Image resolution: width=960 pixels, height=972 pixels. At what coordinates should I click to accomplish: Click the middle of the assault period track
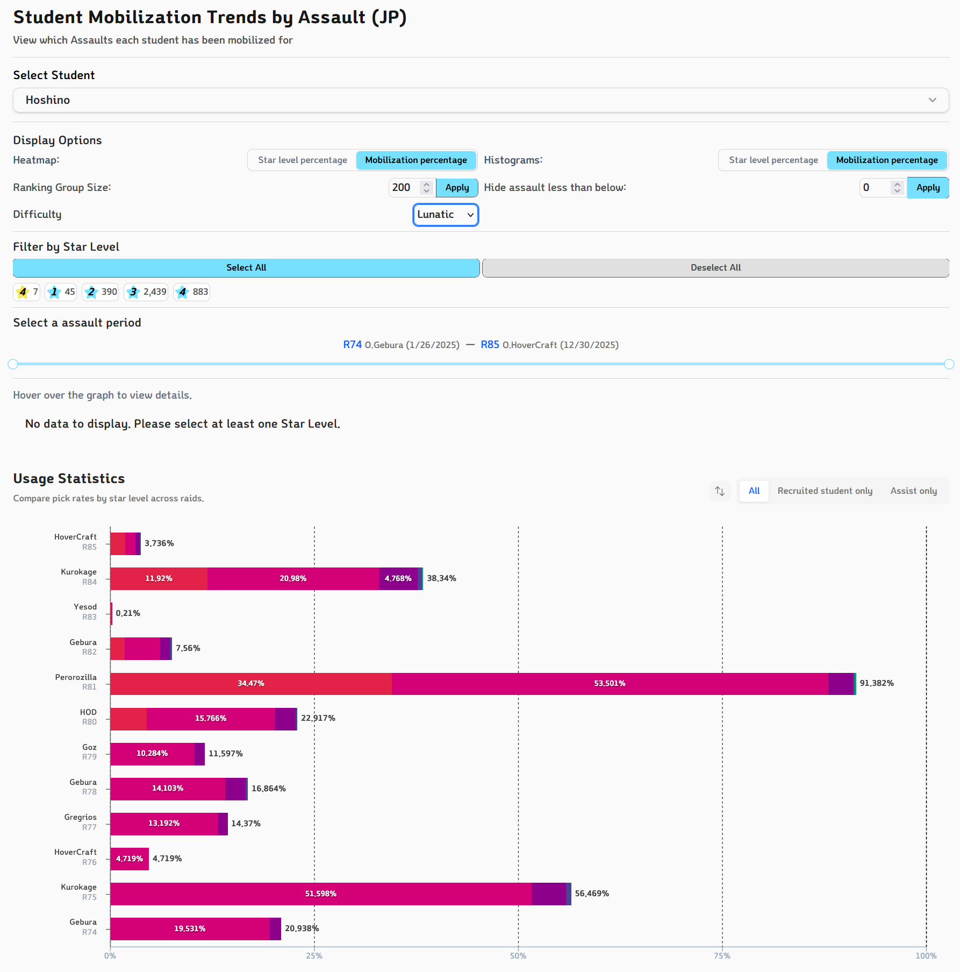point(481,364)
